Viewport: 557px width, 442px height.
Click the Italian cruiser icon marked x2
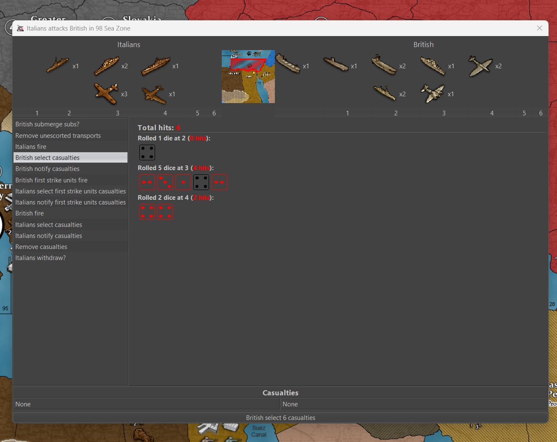point(106,66)
